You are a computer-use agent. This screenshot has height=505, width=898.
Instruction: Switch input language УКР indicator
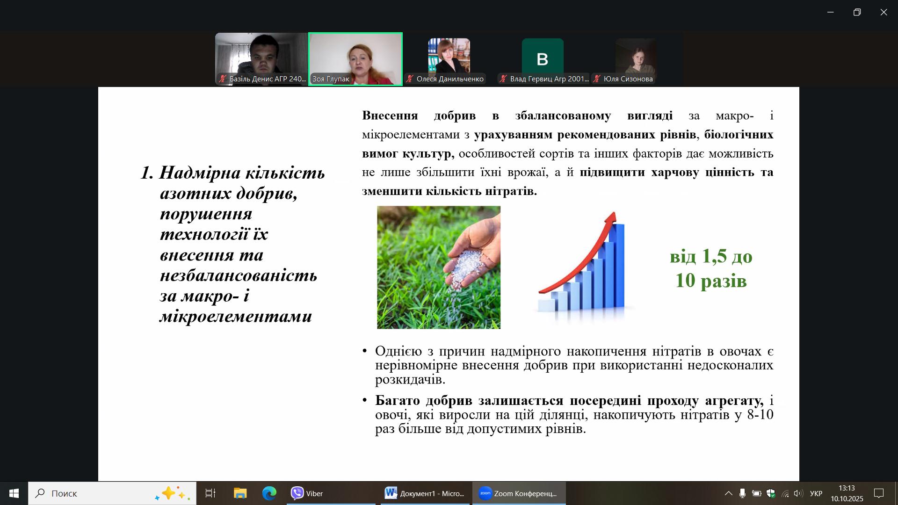pos(816,493)
